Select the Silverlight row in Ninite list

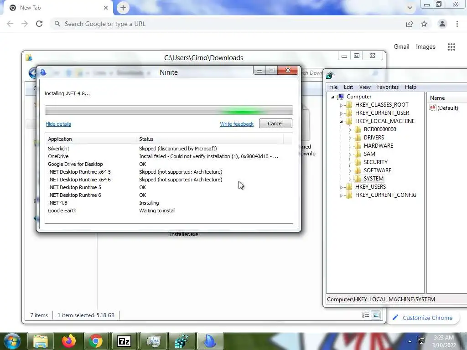[x=169, y=149]
